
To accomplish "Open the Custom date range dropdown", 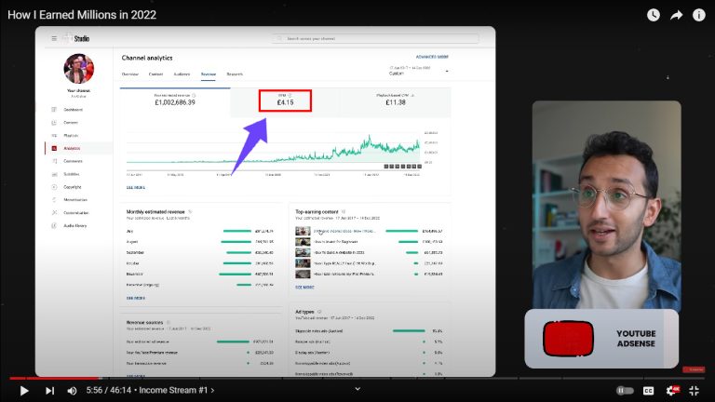I will click(419, 71).
